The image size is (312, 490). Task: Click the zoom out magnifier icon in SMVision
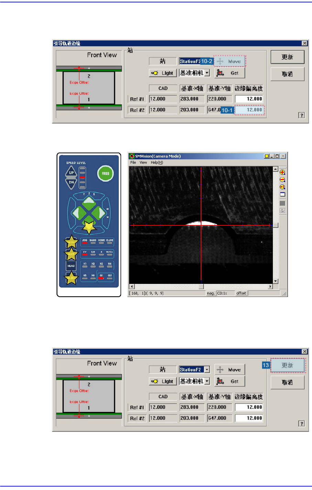pyautogui.click(x=282, y=180)
